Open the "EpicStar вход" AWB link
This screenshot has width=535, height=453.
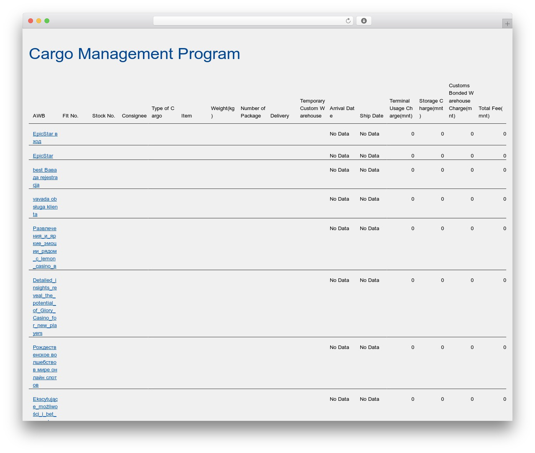tap(45, 137)
